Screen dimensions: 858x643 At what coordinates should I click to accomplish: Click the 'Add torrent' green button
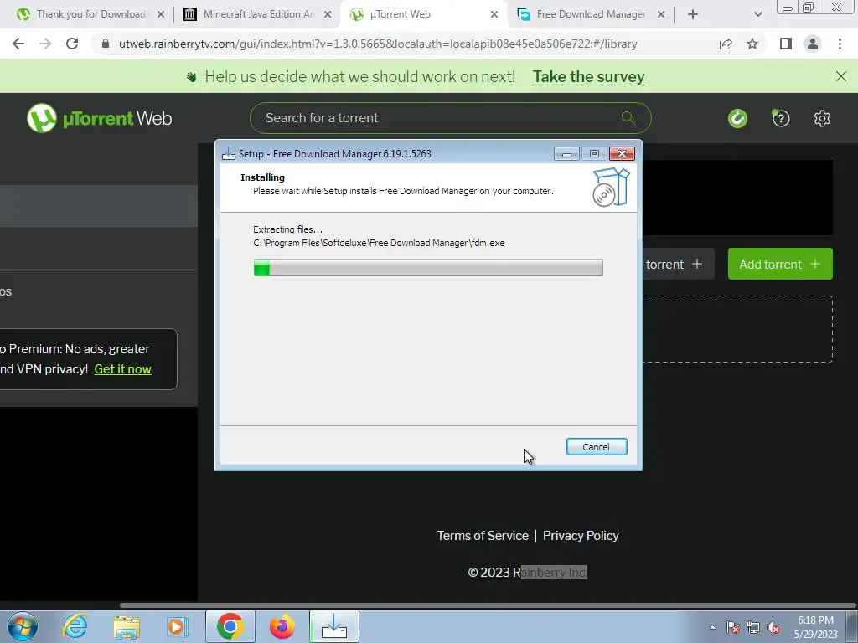tap(780, 264)
